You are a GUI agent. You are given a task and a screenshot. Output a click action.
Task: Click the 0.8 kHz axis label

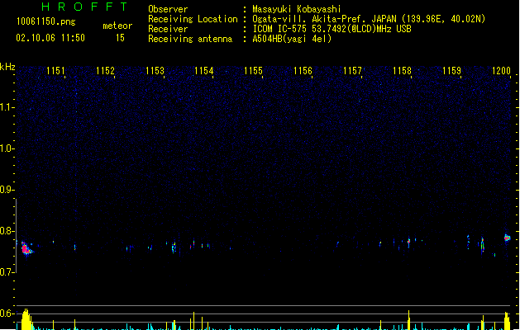7,231
